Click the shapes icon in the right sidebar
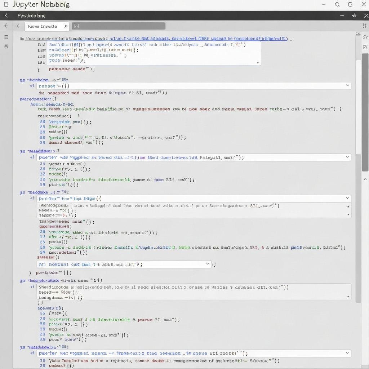 click(x=365, y=47)
